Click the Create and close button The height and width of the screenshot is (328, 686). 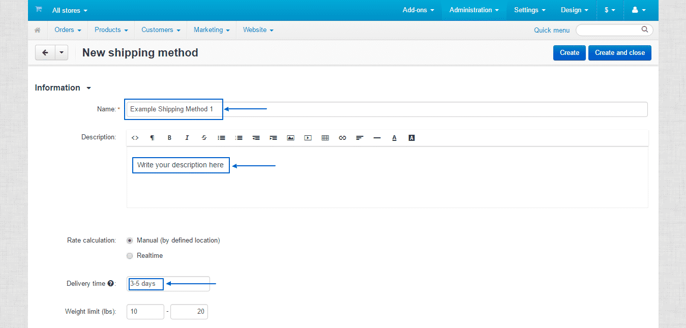coord(619,52)
